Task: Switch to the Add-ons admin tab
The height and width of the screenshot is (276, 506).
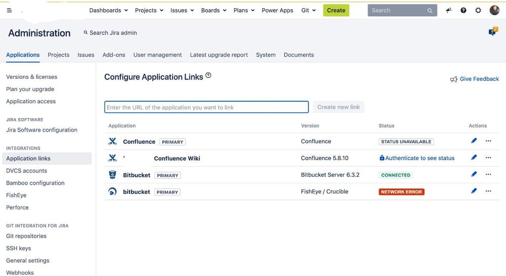Action: click(x=114, y=55)
